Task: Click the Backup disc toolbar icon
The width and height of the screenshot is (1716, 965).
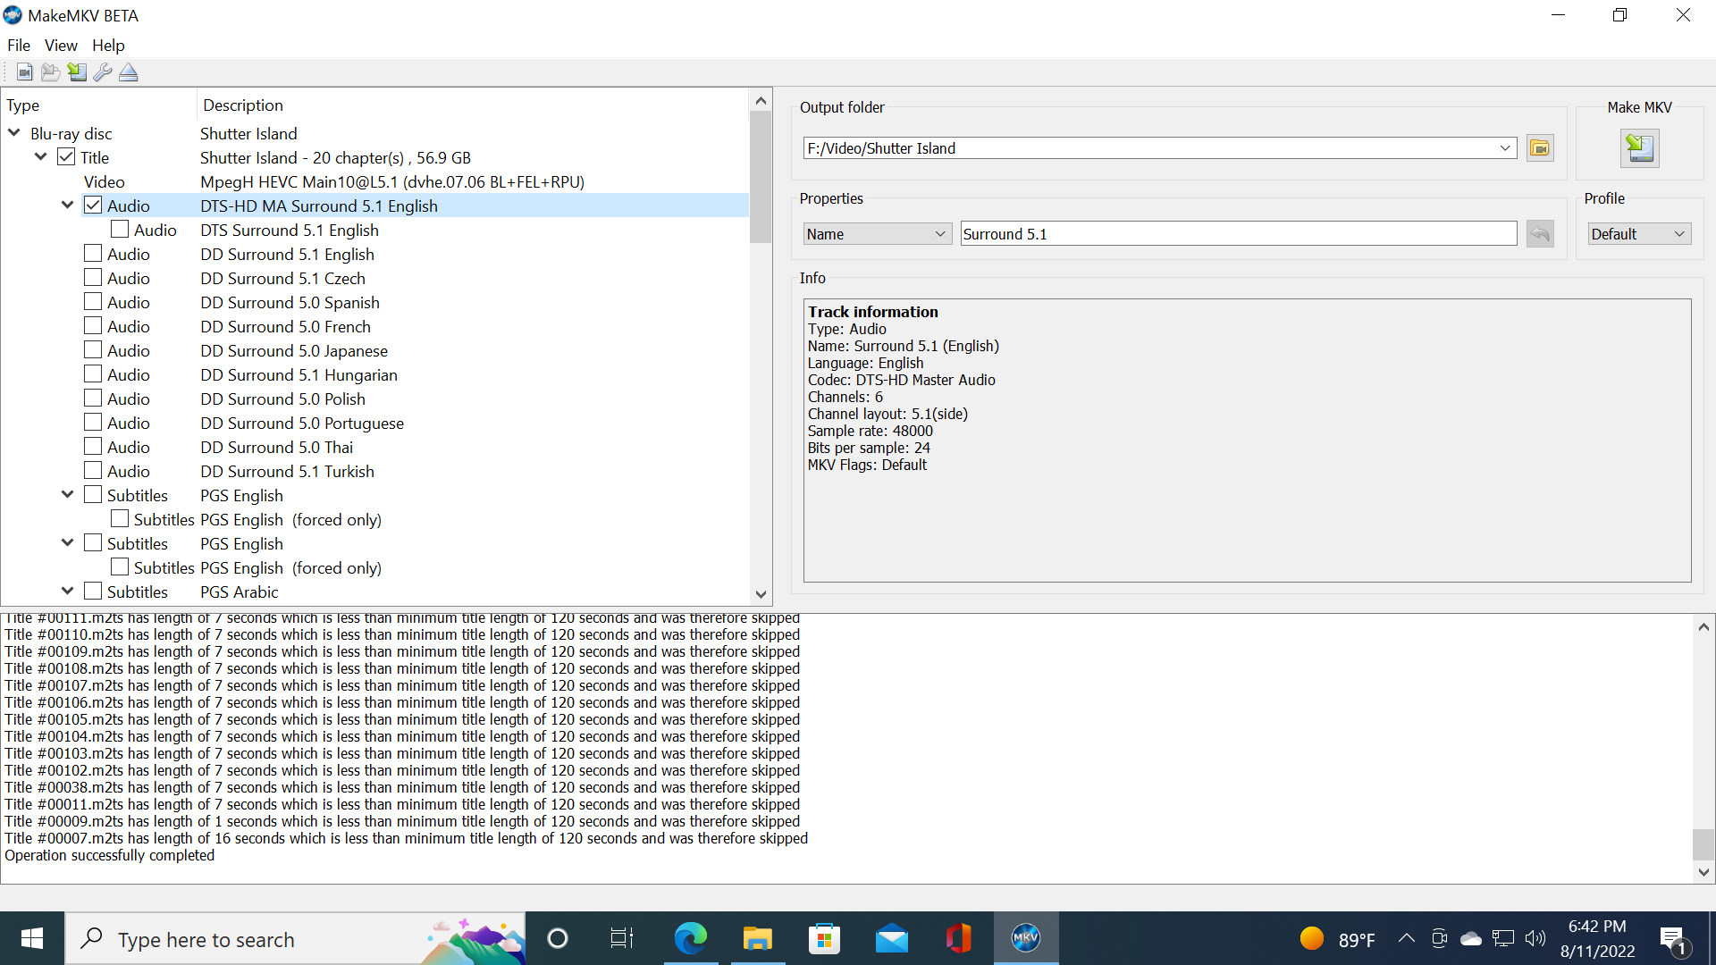Action: click(51, 72)
